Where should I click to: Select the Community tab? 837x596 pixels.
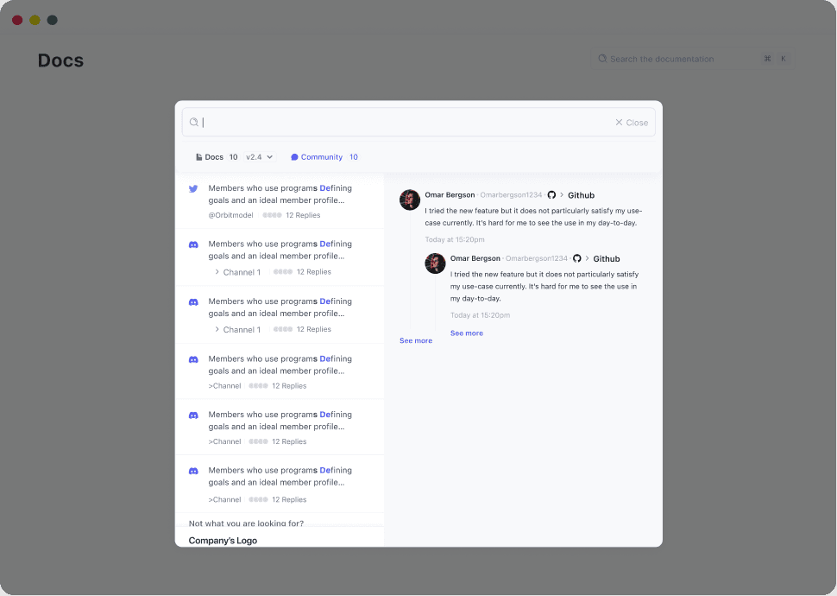pyautogui.click(x=324, y=157)
